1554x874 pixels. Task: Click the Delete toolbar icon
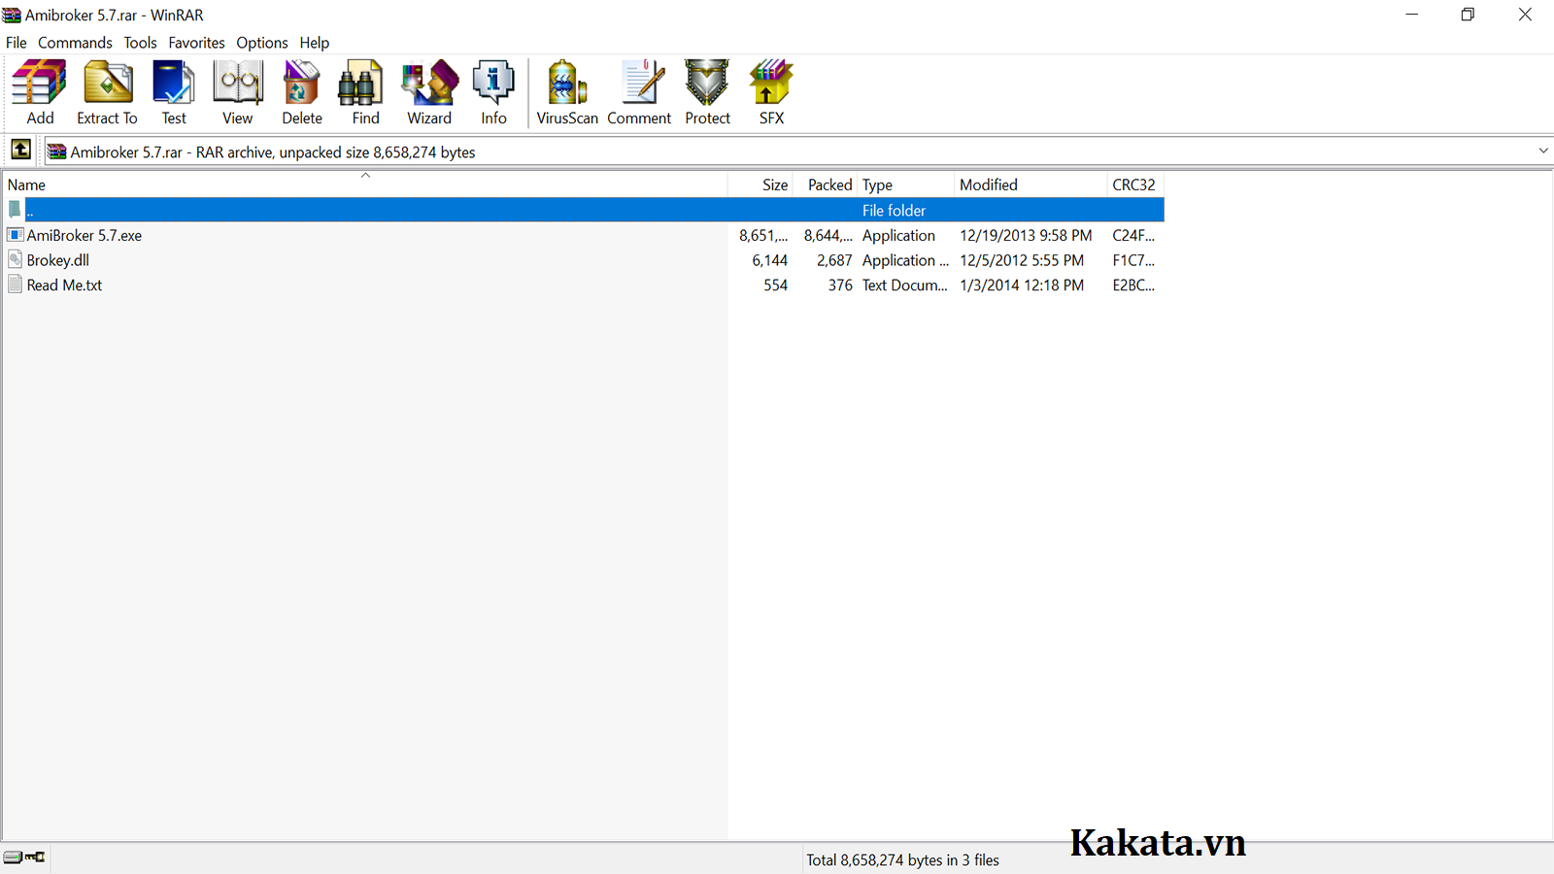click(302, 84)
